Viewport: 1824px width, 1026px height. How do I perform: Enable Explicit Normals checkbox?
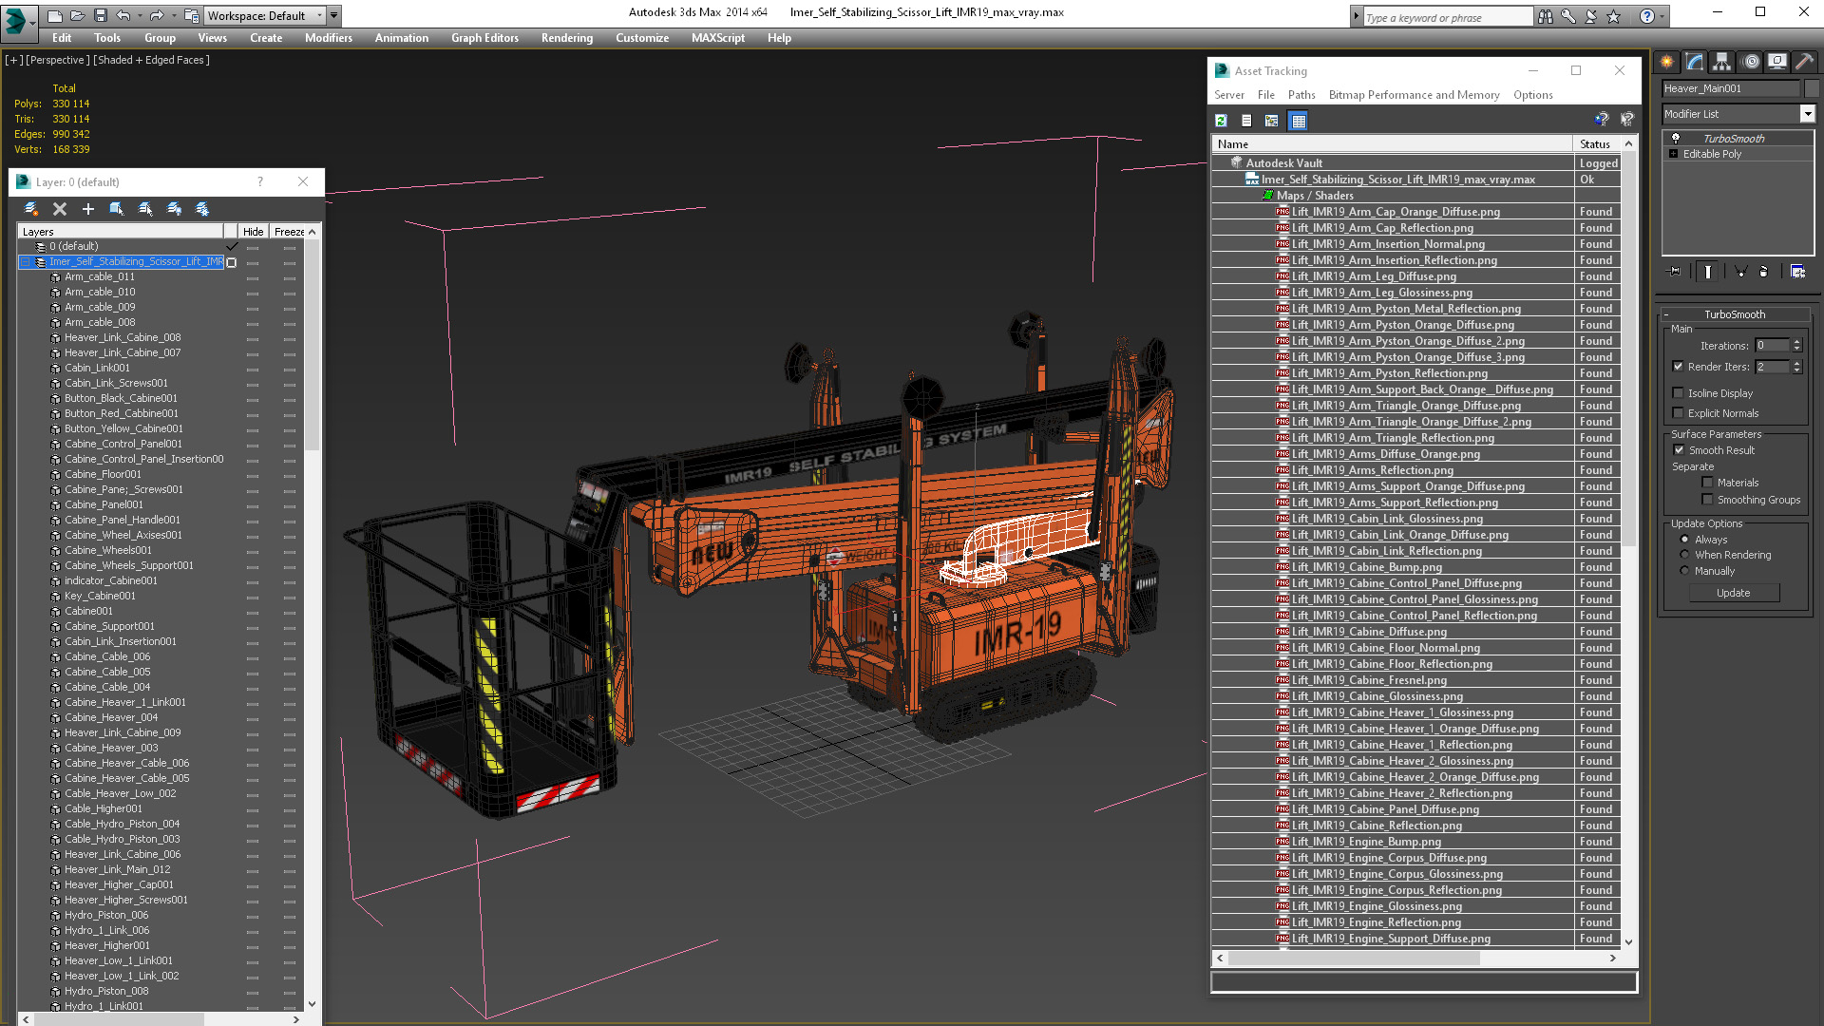tap(1678, 413)
